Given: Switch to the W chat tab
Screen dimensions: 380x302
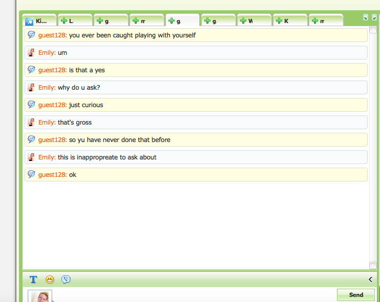Looking at the screenshot, I should (x=255, y=21).
